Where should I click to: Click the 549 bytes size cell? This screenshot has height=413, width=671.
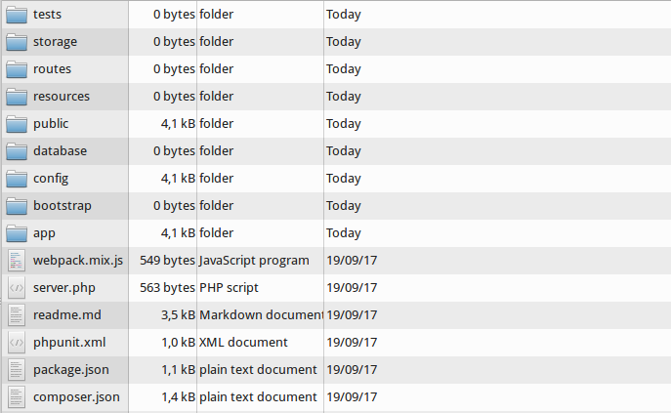click(167, 261)
